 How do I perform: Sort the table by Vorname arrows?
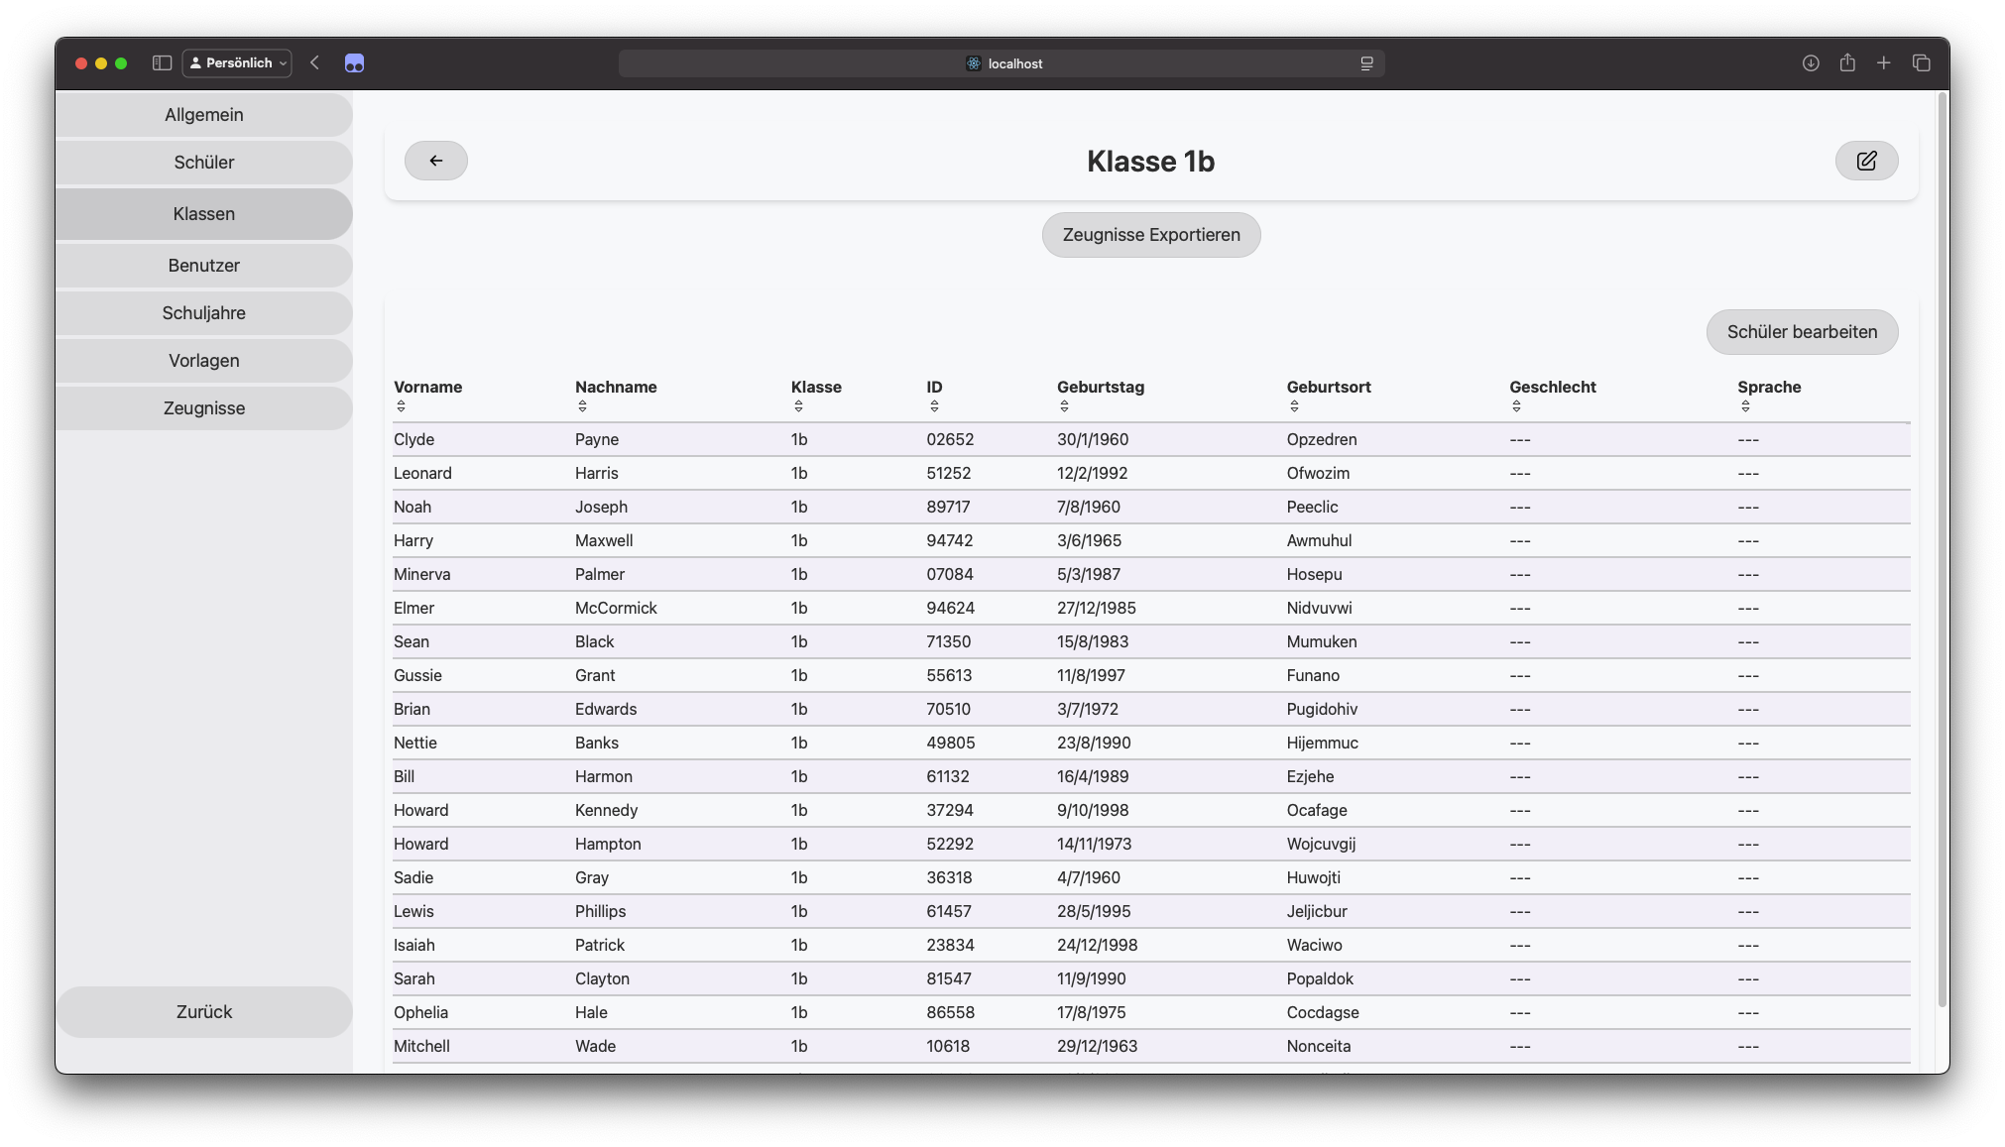tap(401, 406)
